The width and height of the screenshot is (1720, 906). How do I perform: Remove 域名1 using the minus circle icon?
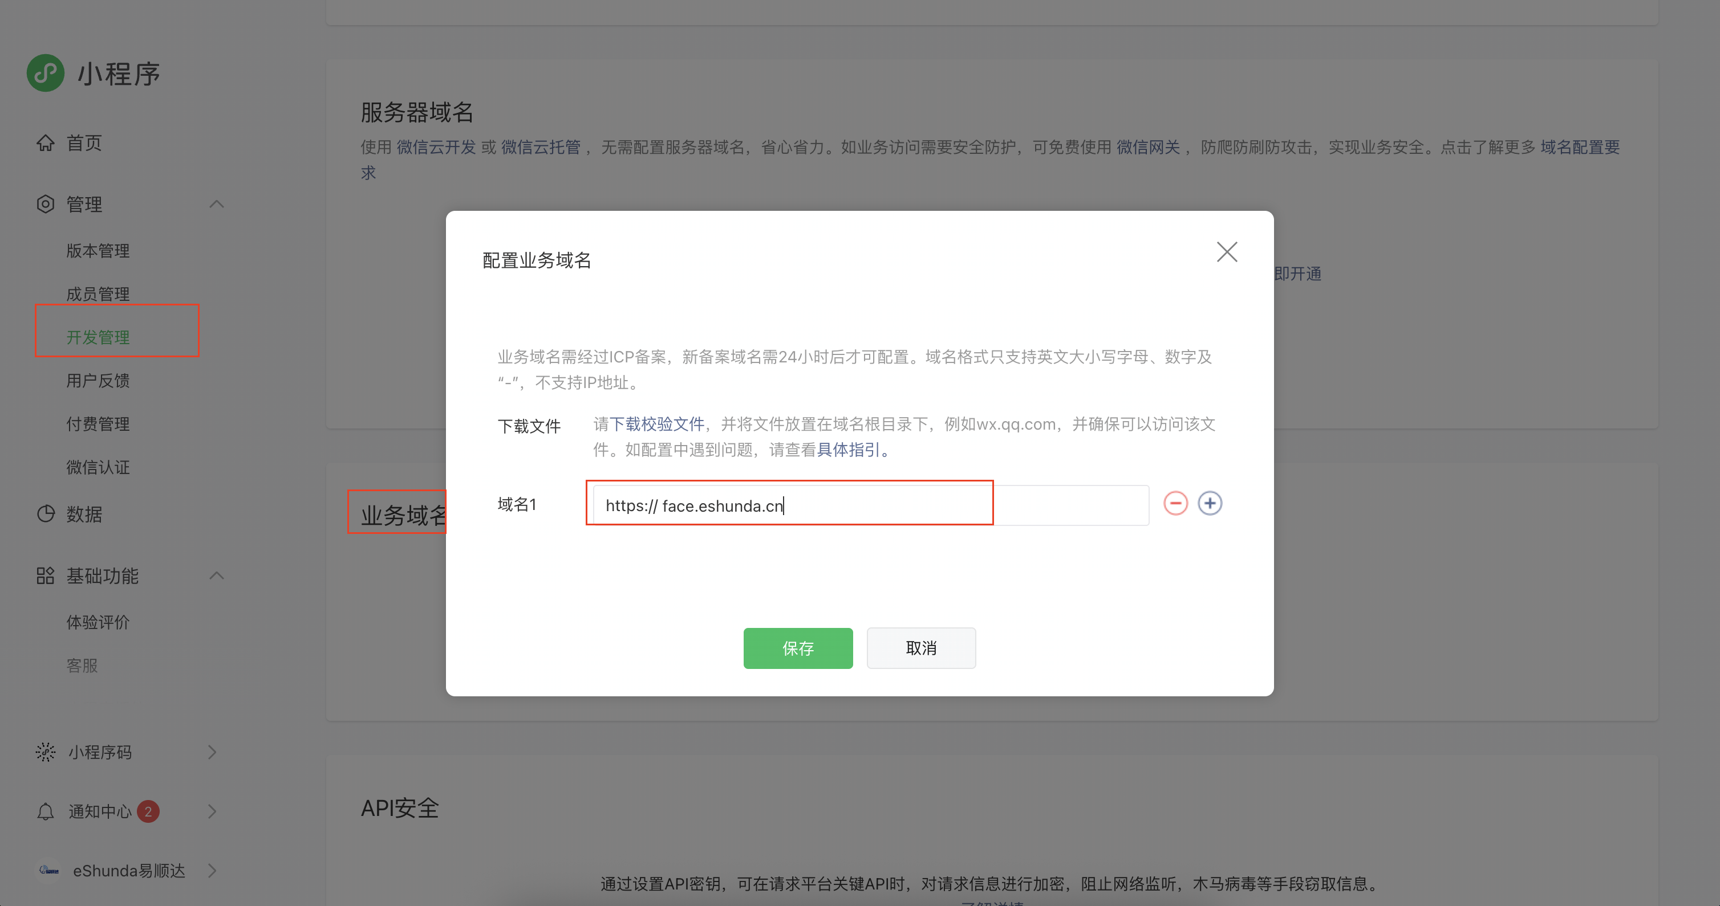click(1176, 503)
